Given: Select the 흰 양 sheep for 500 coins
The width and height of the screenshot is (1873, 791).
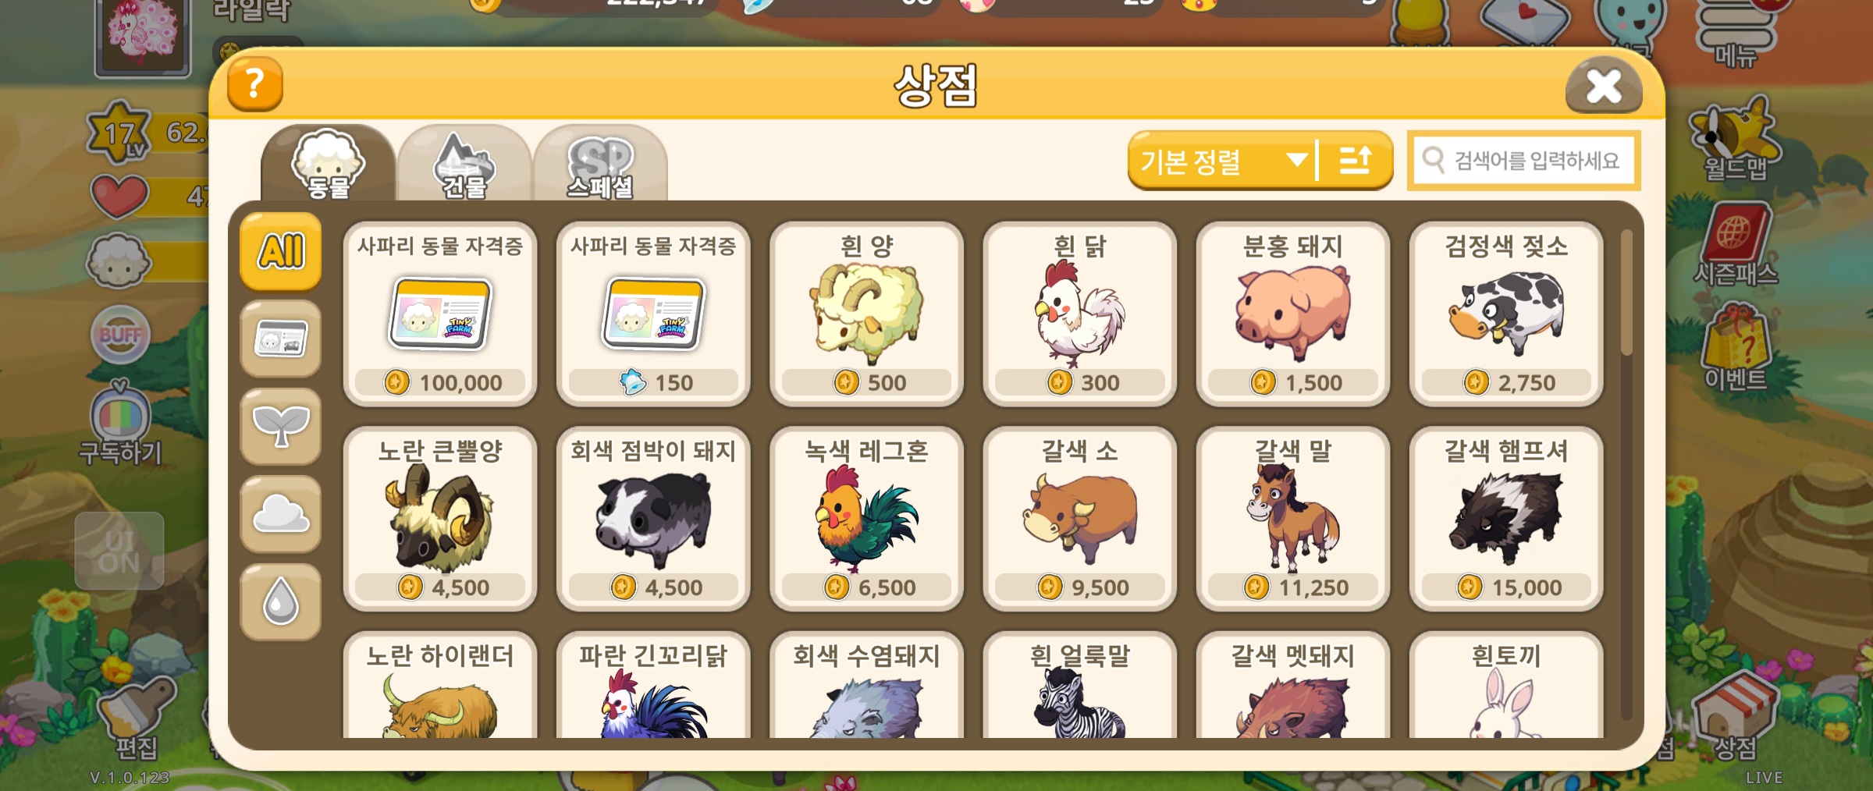Looking at the screenshot, I should (x=866, y=314).
